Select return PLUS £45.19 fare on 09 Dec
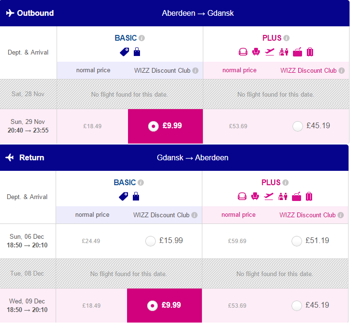 (297, 305)
